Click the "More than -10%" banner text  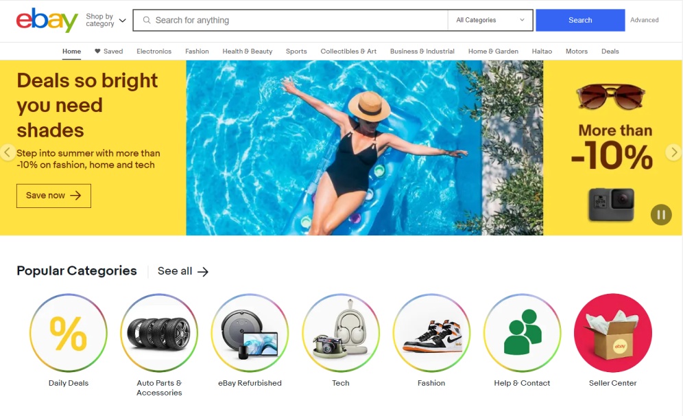coord(612,148)
